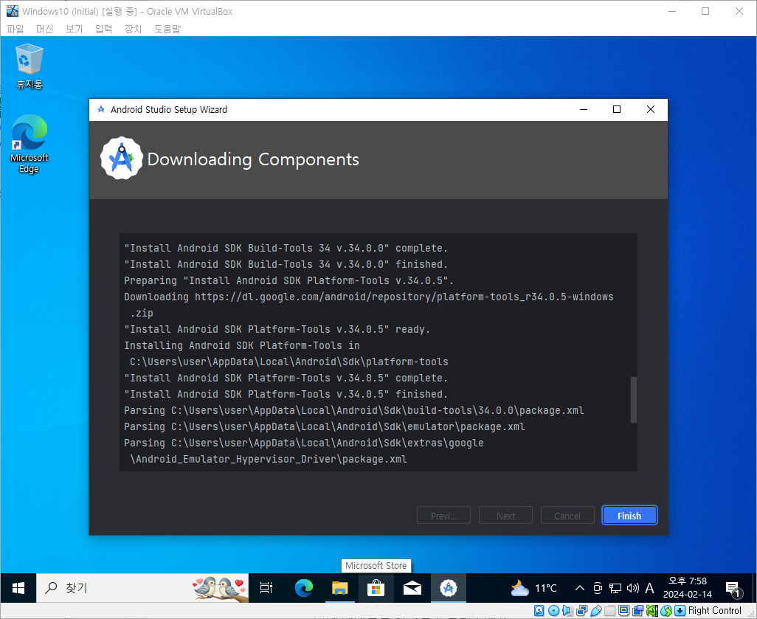Close the Android Studio Setup Wizard window
The height and width of the screenshot is (619, 757).
point(650,110)
